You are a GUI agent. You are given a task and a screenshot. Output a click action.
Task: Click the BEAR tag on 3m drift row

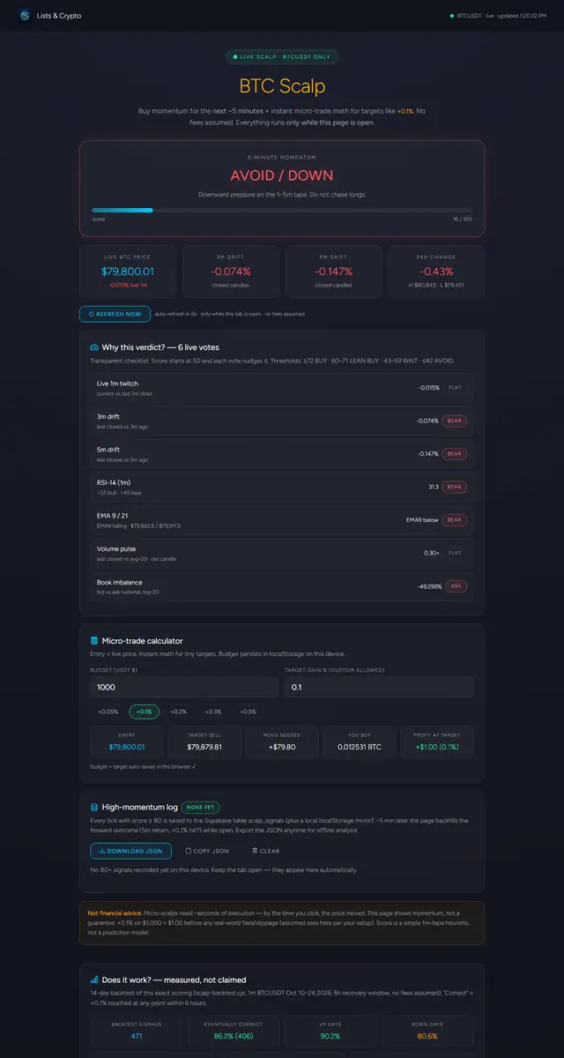(x=455, y=421)
